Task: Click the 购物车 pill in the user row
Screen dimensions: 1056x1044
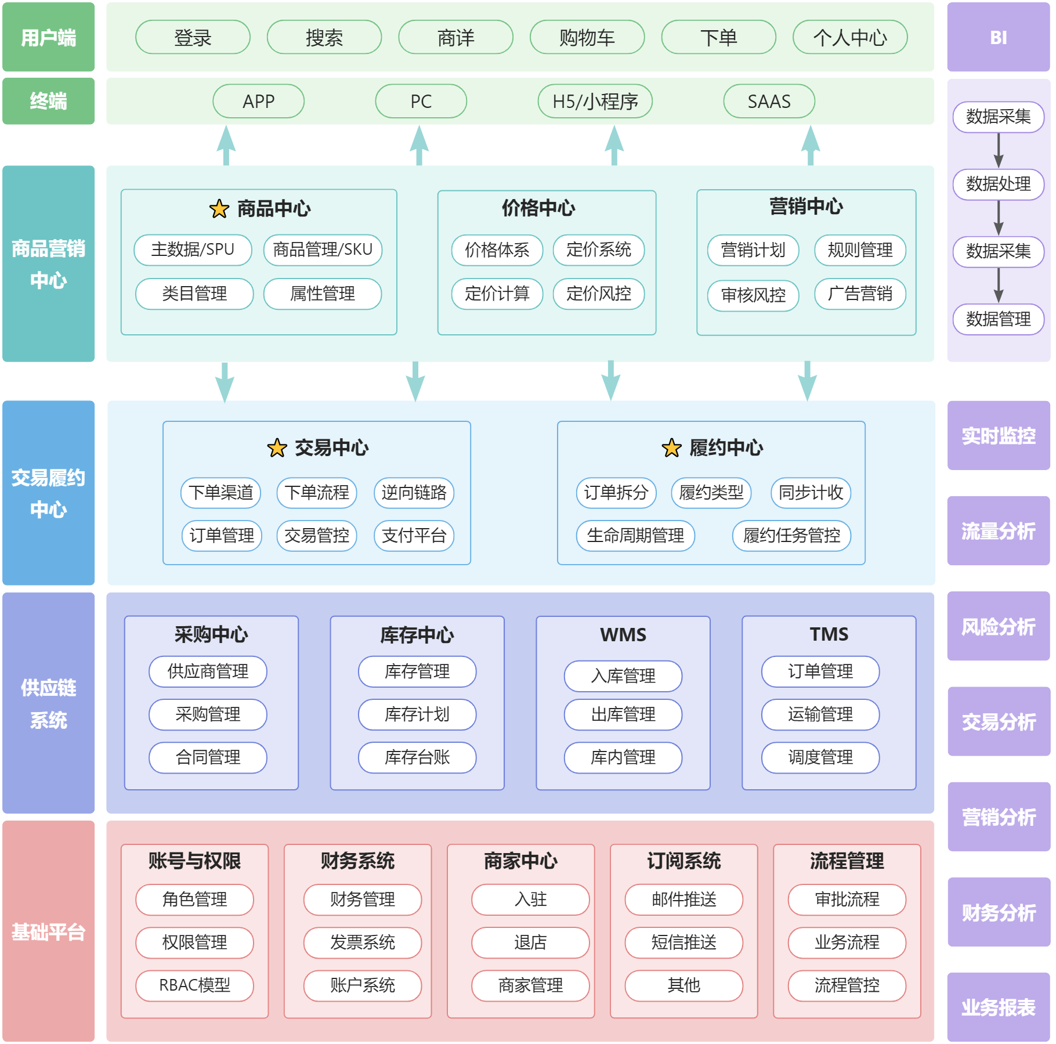Action: [587, 38]
